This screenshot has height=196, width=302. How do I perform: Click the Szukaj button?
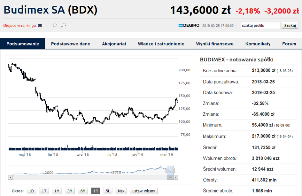point(290,26)
